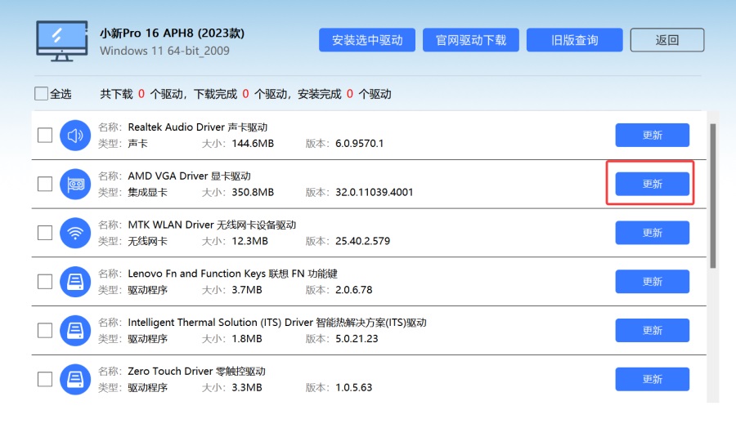736x428 pixels.
Task: Click the 小新Pro 16 APH8 (2023款) title
Action: pos(172,33)
